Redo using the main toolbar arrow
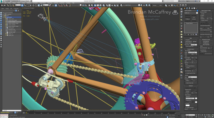The image size is (214, 118). 5,5
